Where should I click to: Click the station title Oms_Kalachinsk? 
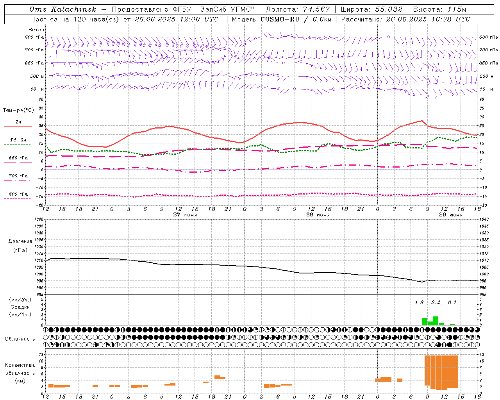point(62,9)
